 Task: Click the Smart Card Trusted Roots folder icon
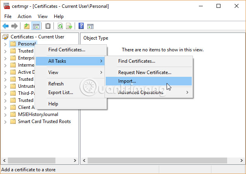click(x=13, y=121)
